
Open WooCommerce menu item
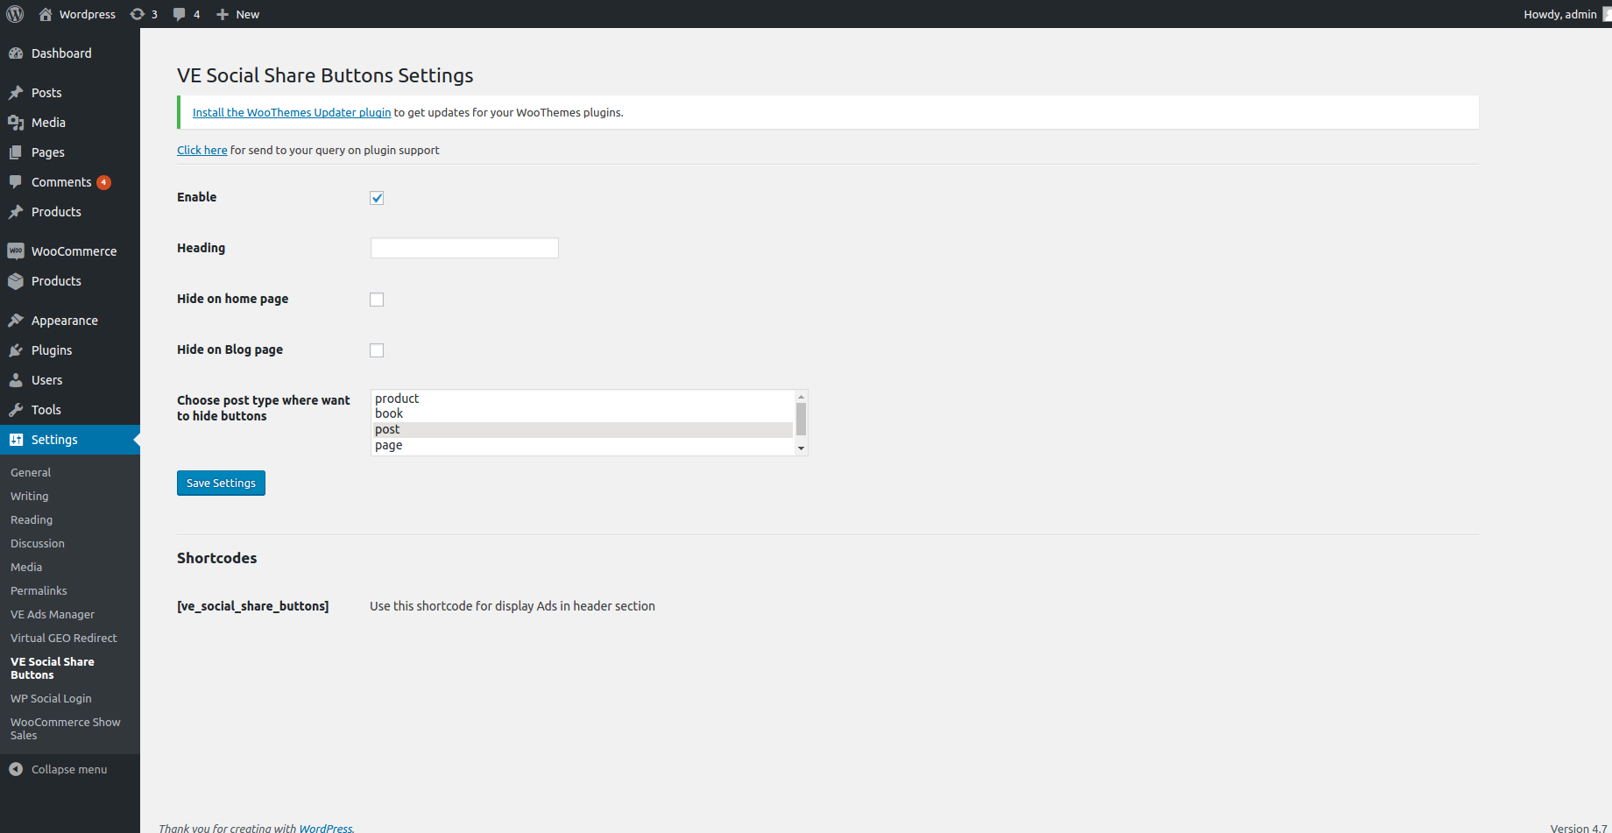[x=70, y=251]
